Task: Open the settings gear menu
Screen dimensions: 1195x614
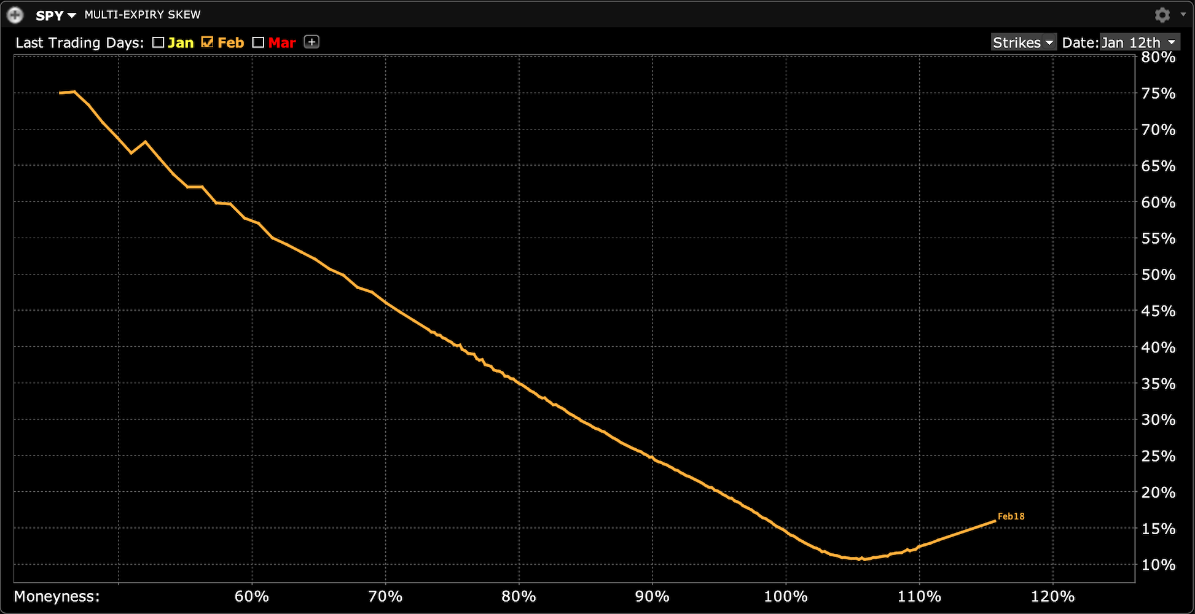Action: click(x=1162, y=15)
